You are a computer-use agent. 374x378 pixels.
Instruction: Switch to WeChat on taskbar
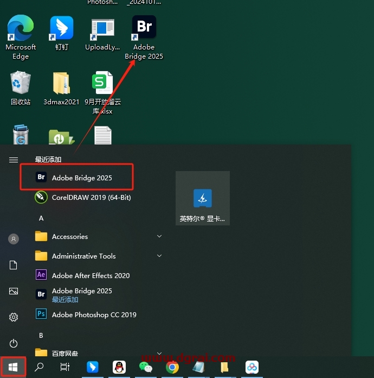146,367
